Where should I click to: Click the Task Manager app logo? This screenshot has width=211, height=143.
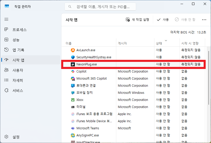(7, 6)
